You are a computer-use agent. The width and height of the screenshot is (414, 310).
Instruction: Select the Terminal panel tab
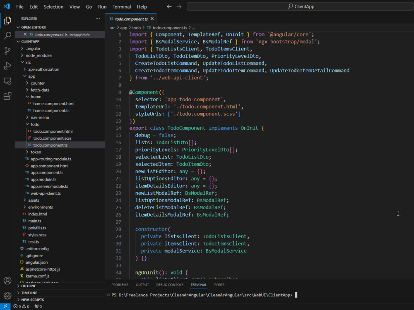tap(199, 285)
